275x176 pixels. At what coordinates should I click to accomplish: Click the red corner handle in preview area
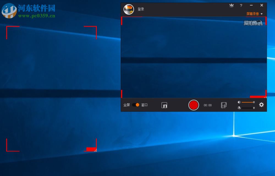coord(258,97)
